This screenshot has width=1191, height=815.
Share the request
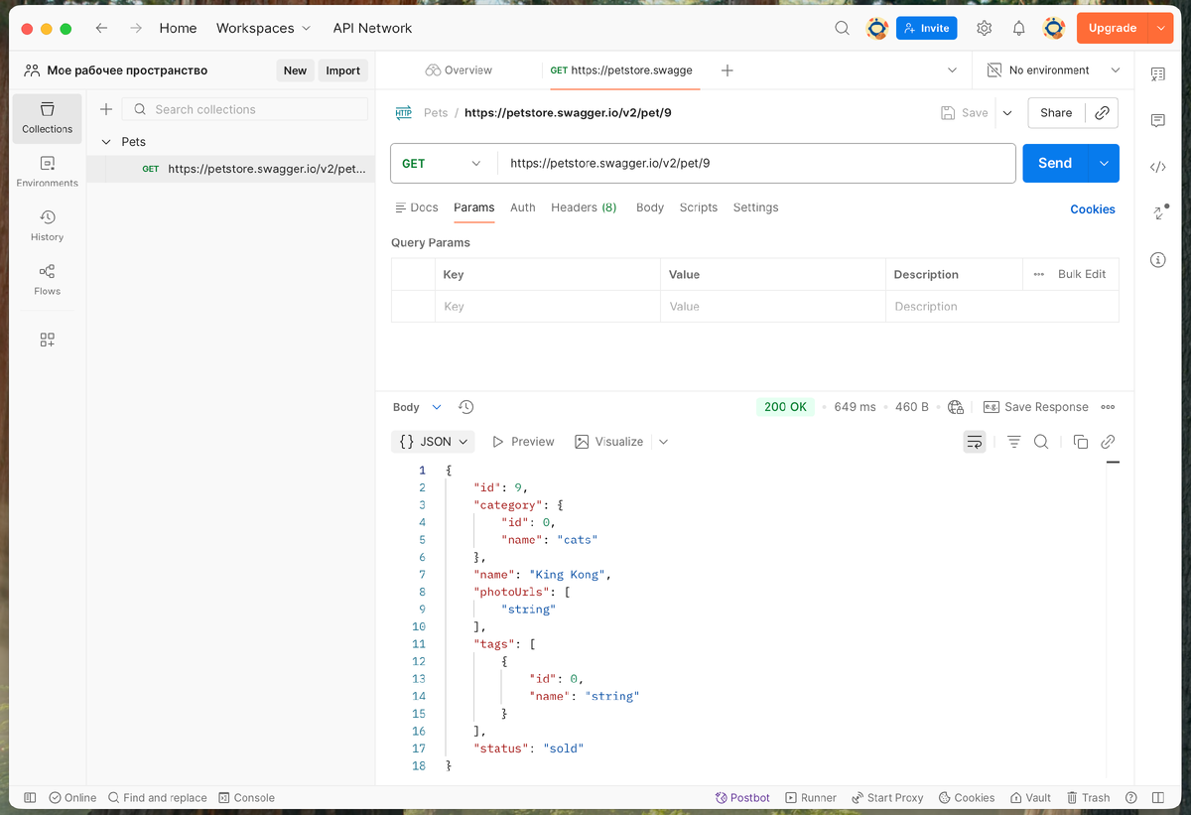[x=1056, y=113]
